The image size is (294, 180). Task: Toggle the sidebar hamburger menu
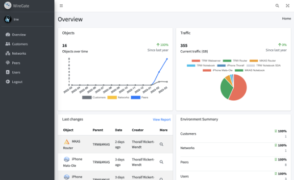pos(61,6)
